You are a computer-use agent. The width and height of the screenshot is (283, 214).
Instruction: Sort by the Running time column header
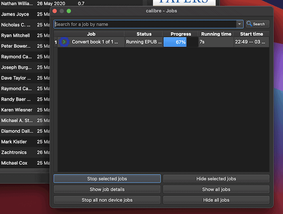216,34
